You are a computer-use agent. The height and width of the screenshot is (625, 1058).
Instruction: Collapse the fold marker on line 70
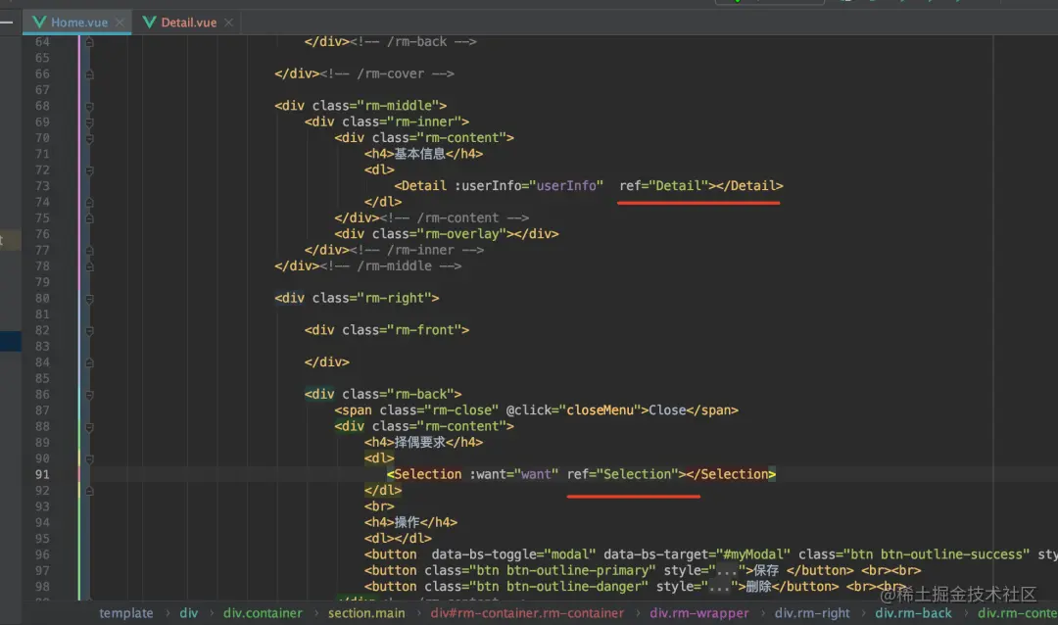click(89, 138)
